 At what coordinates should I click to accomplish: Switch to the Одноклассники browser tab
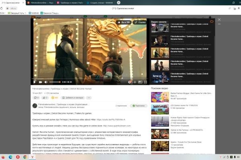coord(11,3)
